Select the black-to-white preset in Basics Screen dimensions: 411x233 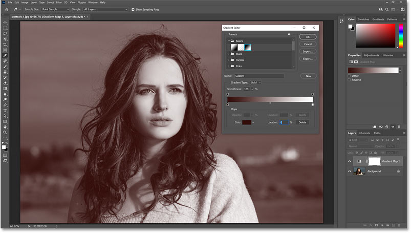point(247,47)
